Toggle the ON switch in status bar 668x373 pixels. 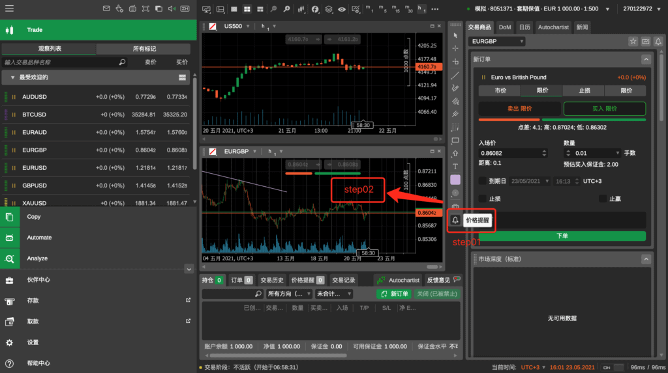pyautogui.click(x=613, y=368)
